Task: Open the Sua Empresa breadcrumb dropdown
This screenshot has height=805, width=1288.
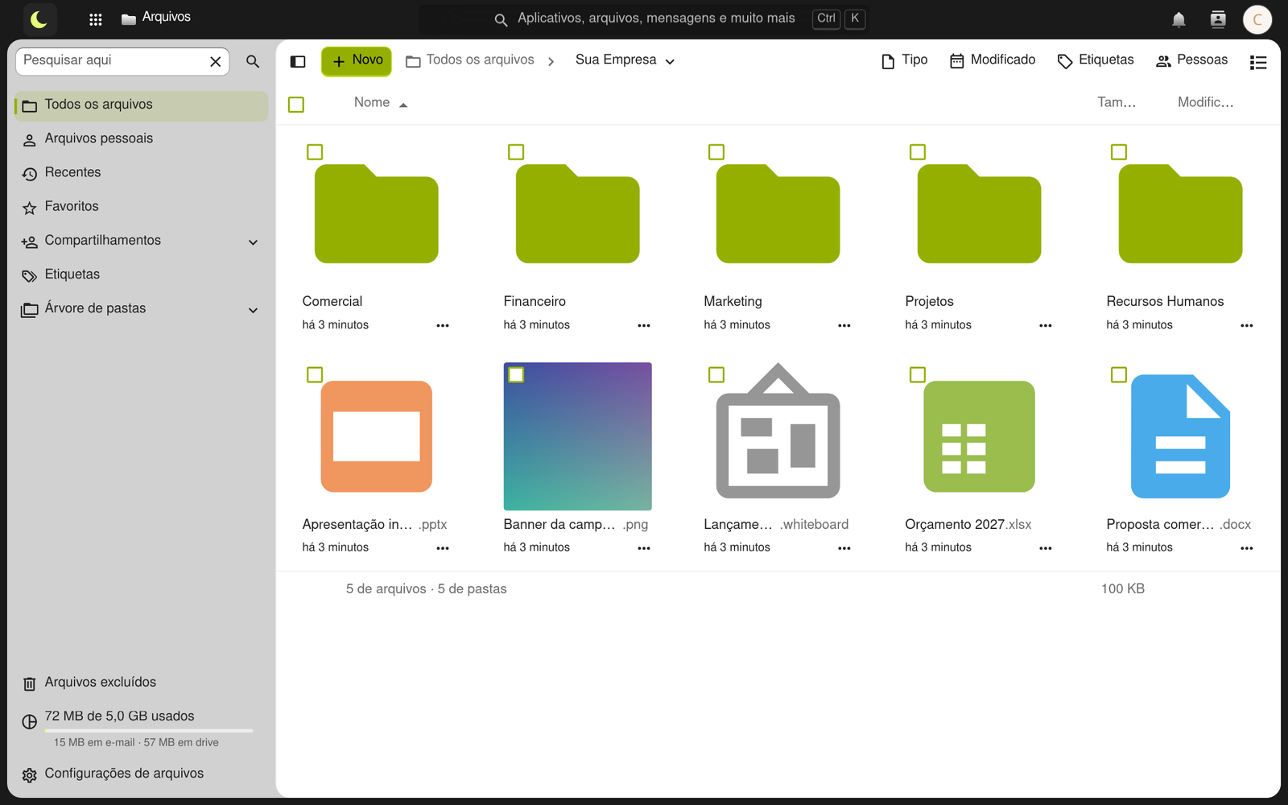Action: [625, 60]
